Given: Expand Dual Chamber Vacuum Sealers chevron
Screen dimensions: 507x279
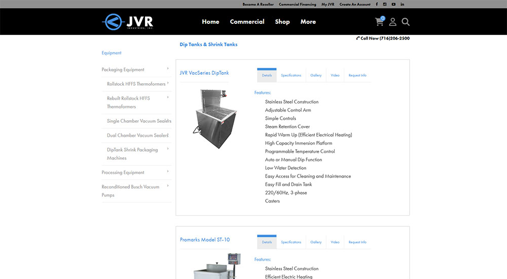Looking at the screenshot, I should 168,134.
